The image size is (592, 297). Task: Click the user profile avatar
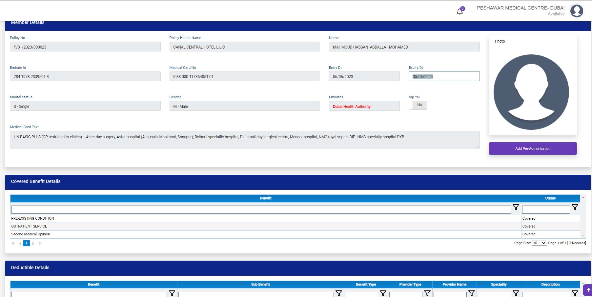point(577,11)
